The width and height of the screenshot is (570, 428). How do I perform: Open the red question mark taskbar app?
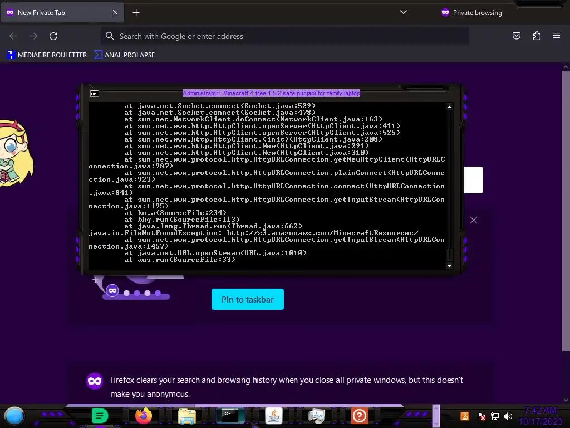(x=360, y=416)
